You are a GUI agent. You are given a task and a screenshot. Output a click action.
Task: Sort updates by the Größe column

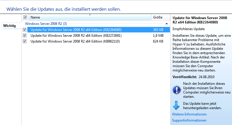(160, 17)
